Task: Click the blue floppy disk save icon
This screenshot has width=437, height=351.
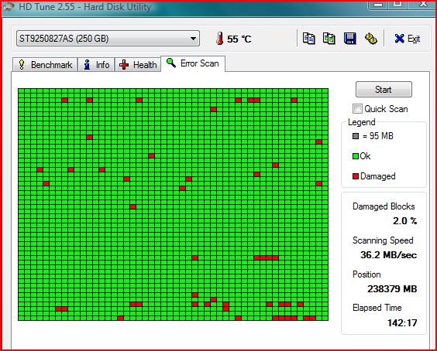Action: (x=349, y=39)
